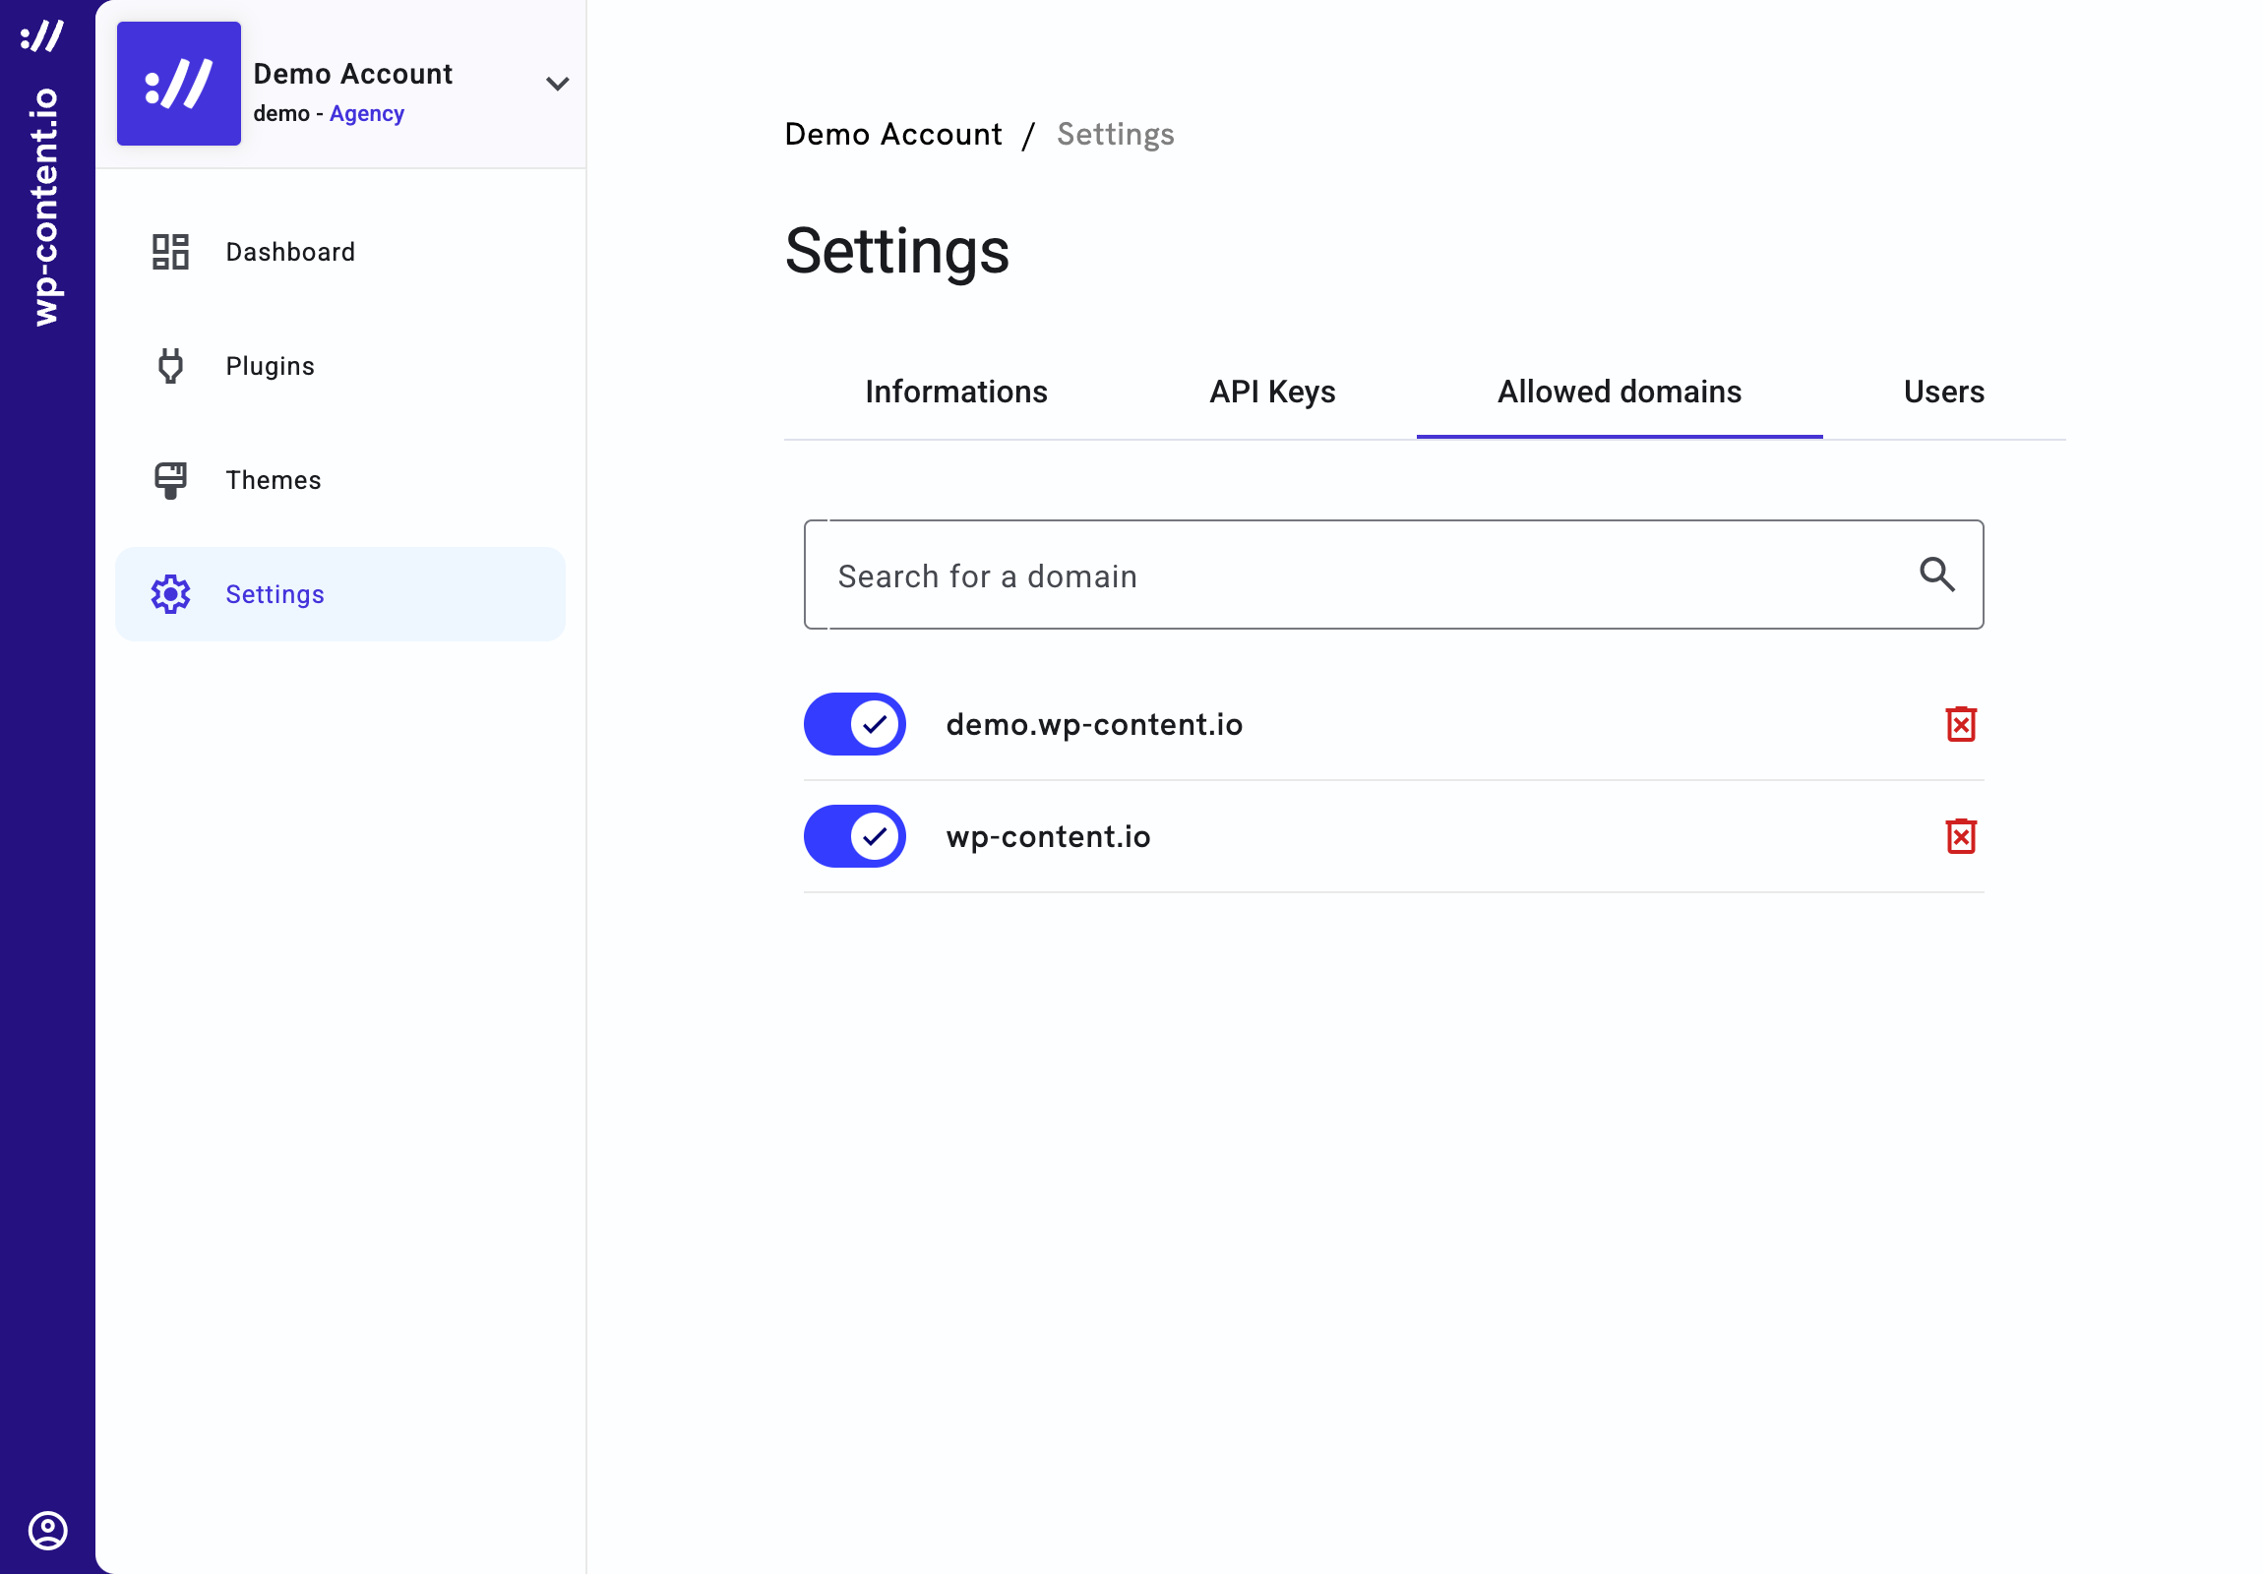2263x1574 pixels.
Task: Click the Themes paint roller icon
Action: click(170, 480)
